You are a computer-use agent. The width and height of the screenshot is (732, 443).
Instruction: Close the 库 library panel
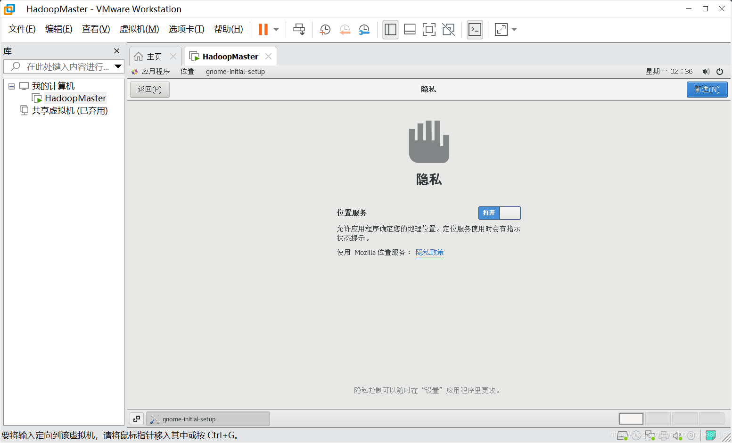116,51
